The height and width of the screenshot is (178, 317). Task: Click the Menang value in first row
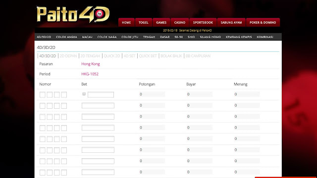click(x=247, y=94)
